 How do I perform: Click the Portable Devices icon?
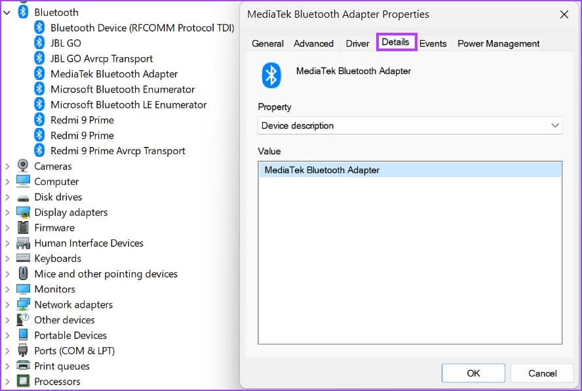pyautogui.click(x=23, y=335)
